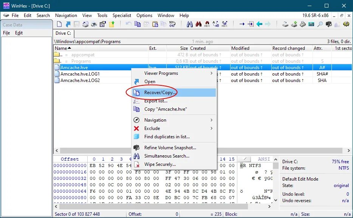
Task: Sort by the Name column header
Action: pyautogui.click(x=101, y=48)
